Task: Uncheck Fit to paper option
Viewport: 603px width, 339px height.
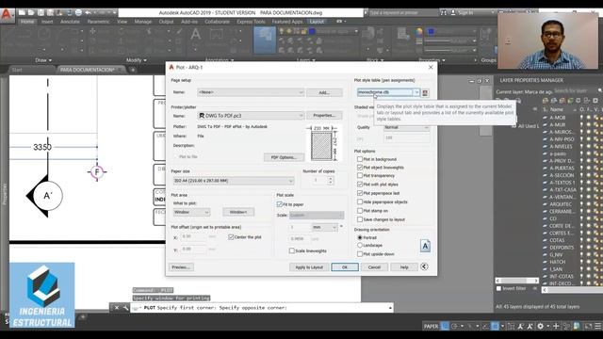Action: pyautogui.click(x=280, y=204)
